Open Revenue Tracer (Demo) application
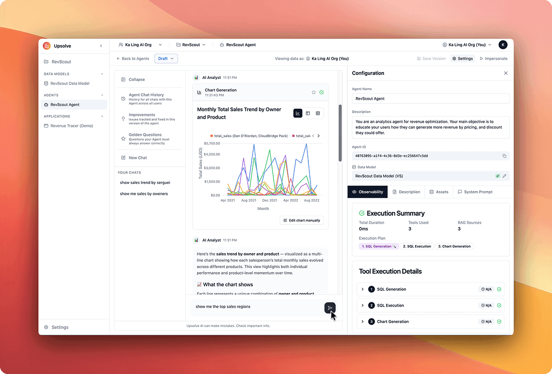Screen dimensions: 552x374 click(68, 126)
